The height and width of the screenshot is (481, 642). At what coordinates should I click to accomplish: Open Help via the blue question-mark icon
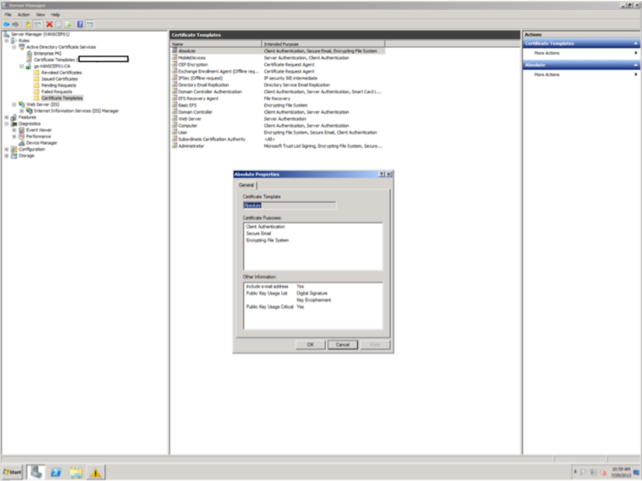click(80, 24)
